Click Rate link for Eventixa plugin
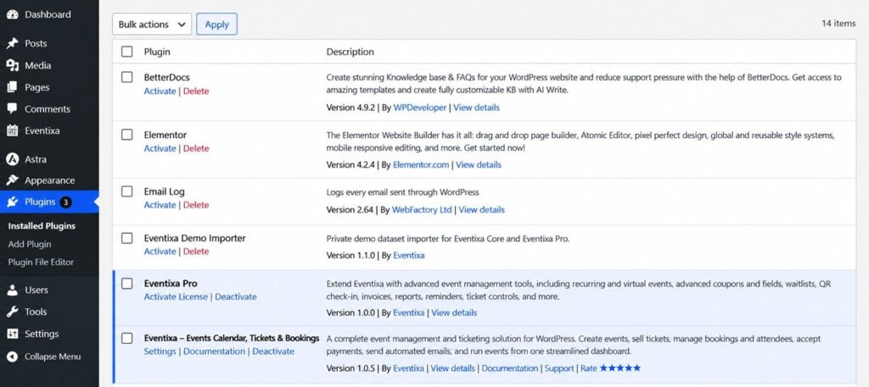This screenshot has width=869, height=387. click(x=589, y=368)
